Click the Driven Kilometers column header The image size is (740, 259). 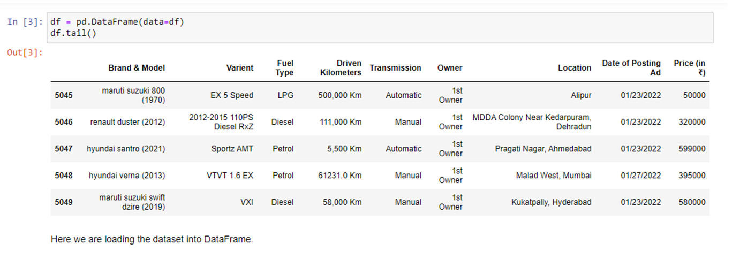click(341, 68)
